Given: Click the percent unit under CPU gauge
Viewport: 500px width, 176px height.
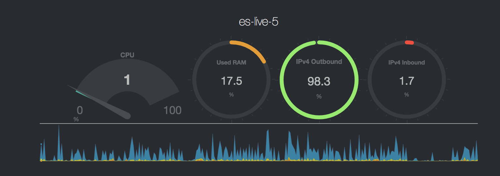Looking at the screenshot, I should pyautogui.click(x=76, y=120).
